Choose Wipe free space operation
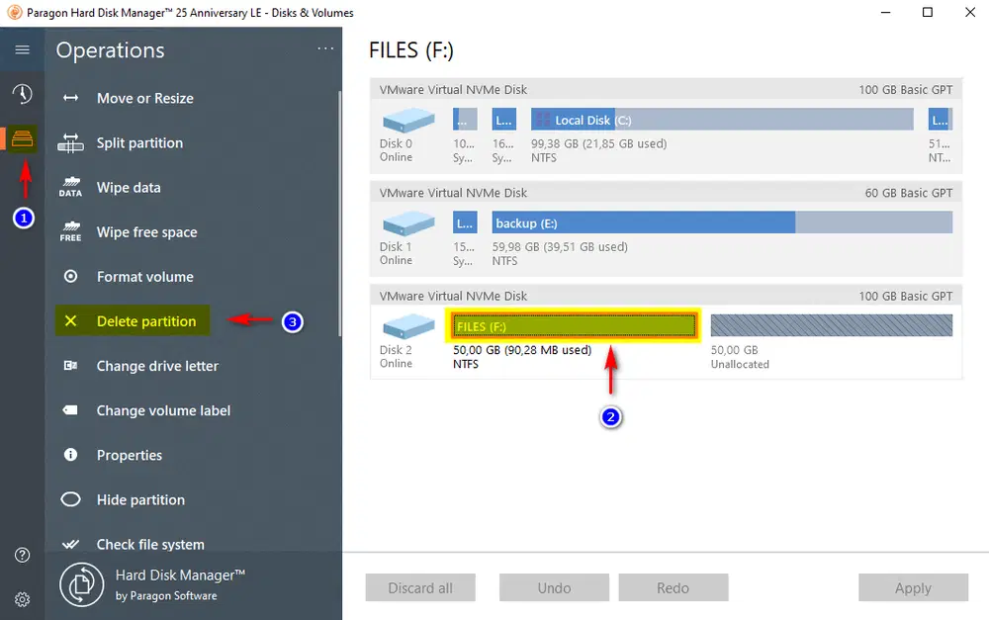The image size is (989, 620). click(x=147, y=232)
